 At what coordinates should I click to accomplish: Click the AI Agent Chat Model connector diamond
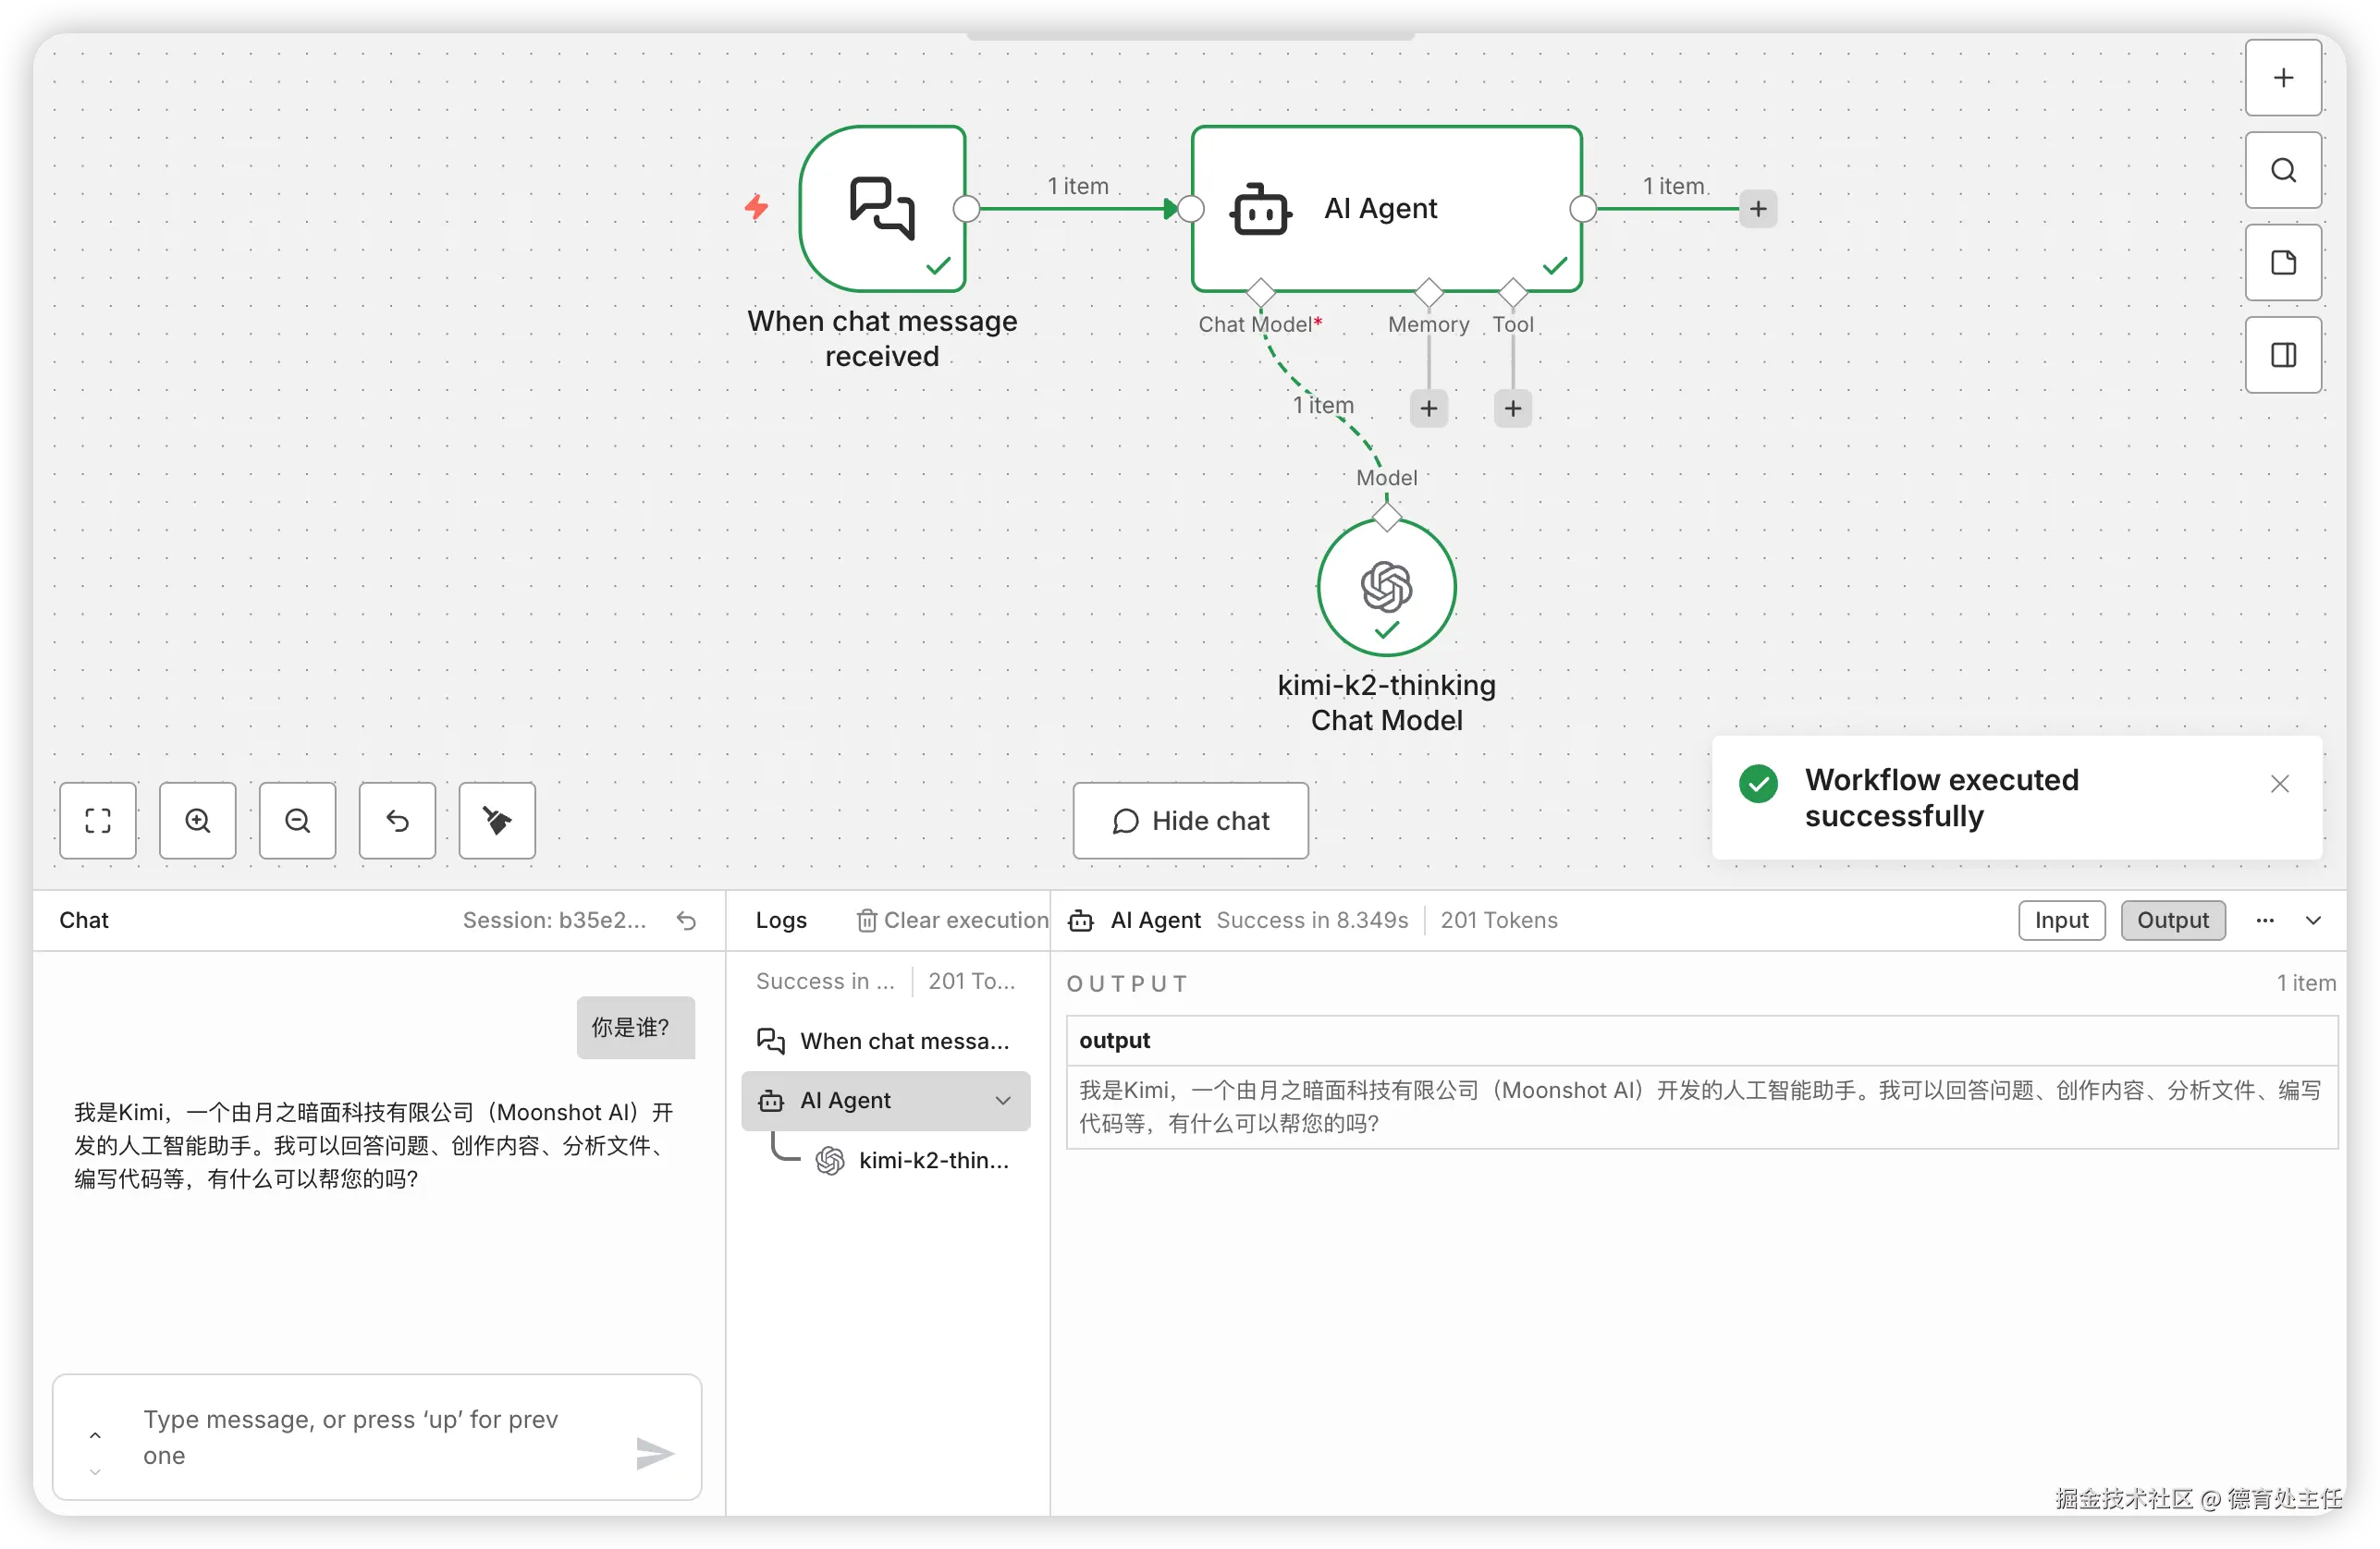pyautogui.click(x=1260, y=292)
